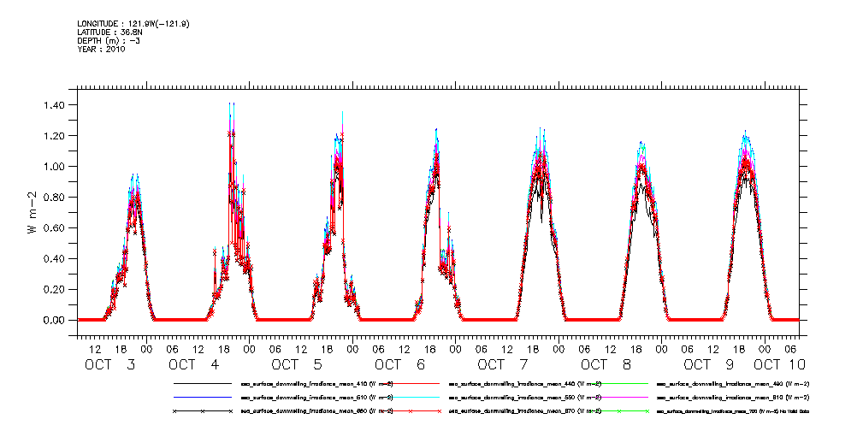This screenshot has height=431, width=863.
Task: Click the 0.80 y-axis label
Action: pos(54,197)
